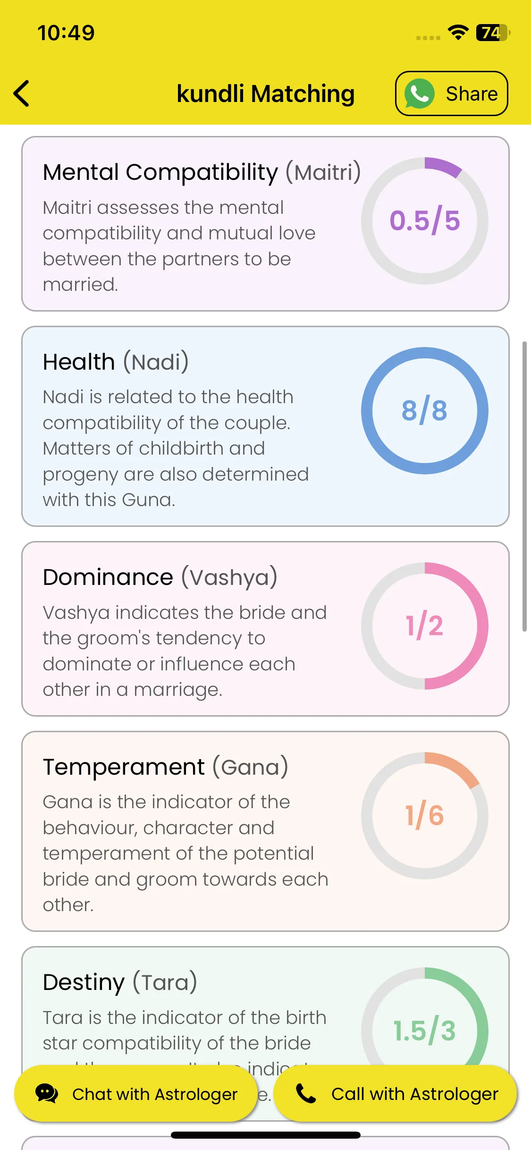Tap the WhatsApp icon in Share button
The image size is (531, 1150).
pyautogui.click(x=419, y=93)
